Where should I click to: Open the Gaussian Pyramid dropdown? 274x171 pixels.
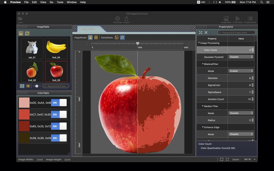pos(241,57)
